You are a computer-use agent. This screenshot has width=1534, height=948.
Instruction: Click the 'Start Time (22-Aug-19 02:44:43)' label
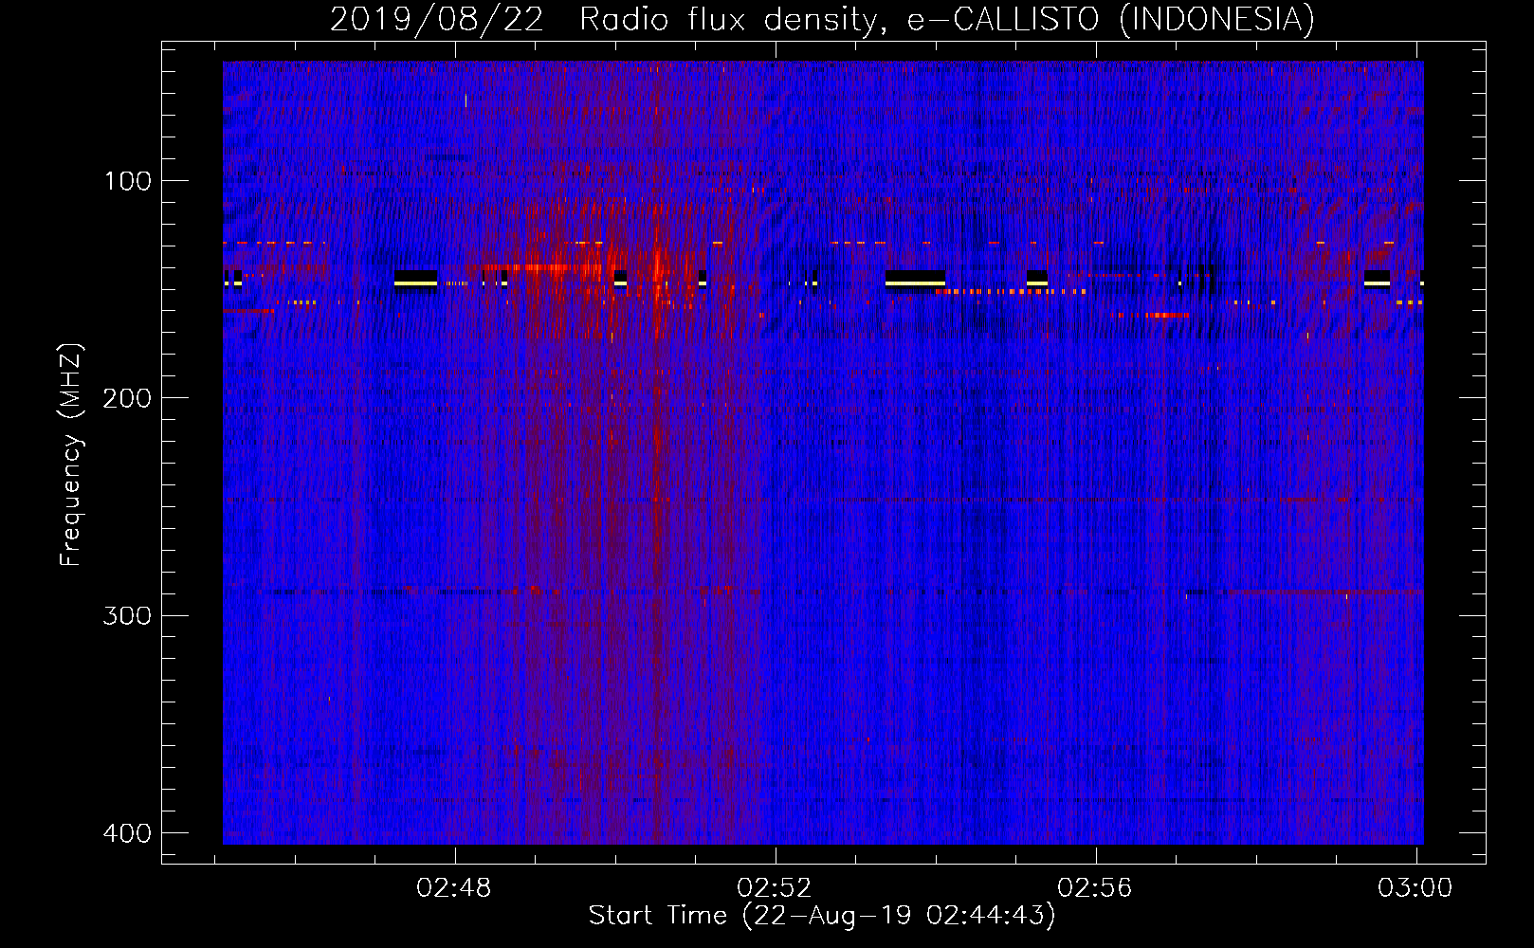point(822,916)
